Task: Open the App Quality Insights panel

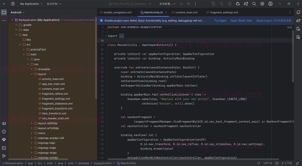Action: (4, 140)
